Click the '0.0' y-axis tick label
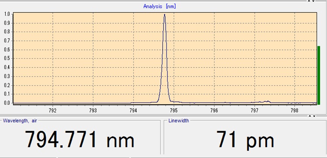The width and height of the screenshot is (327, 158). pos(7,103)
